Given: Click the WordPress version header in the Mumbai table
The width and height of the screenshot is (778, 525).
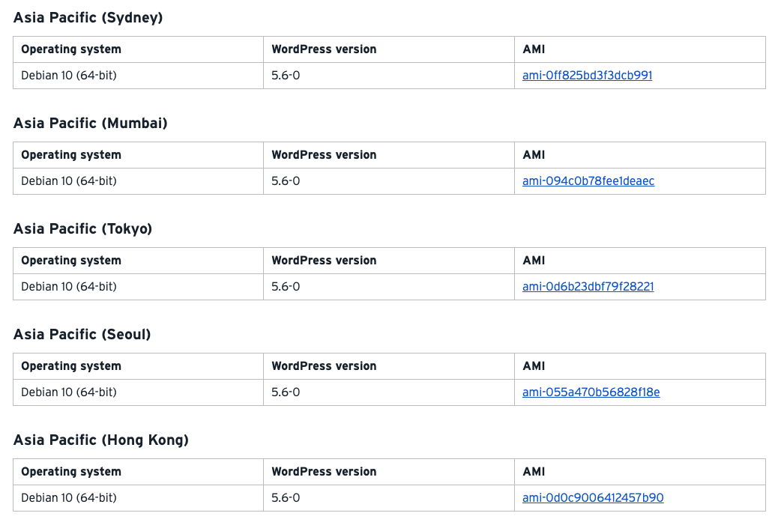Looking at the screenshot, I should [x=324, y=155].
